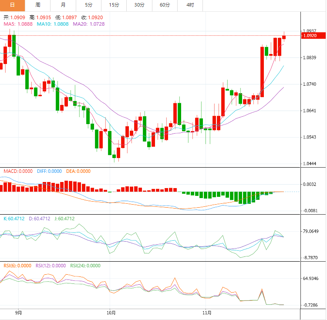327x320 pixels.
Task: Click the MA5 indicator label
Action: (x=18, y=24)
